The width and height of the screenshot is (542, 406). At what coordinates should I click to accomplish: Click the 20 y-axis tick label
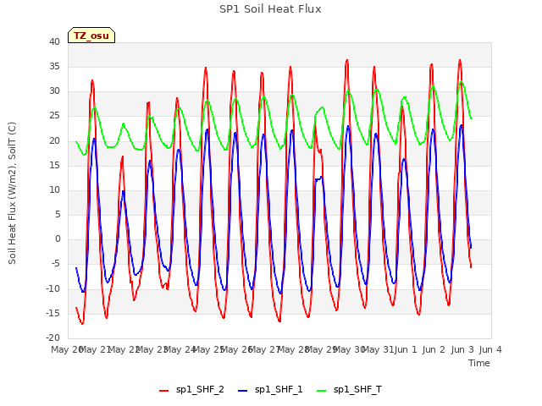click(x=54, y=140)
